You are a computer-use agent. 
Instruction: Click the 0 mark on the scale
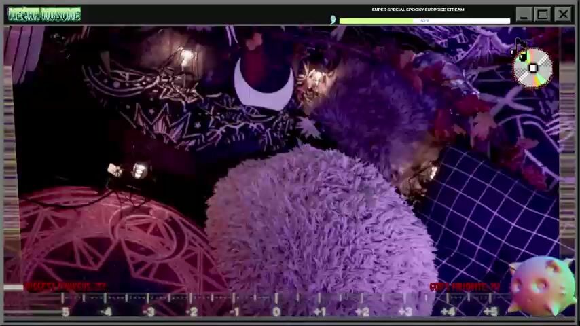(276, 312)
